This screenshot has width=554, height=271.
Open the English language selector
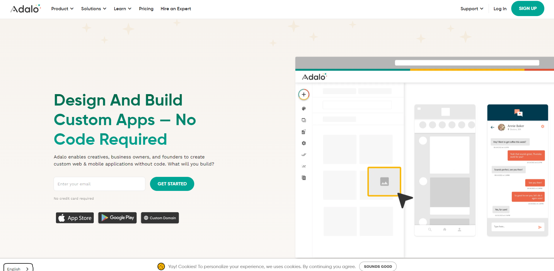pos(18,268)
